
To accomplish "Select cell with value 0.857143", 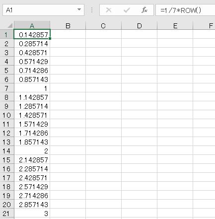I will (32, 79).
